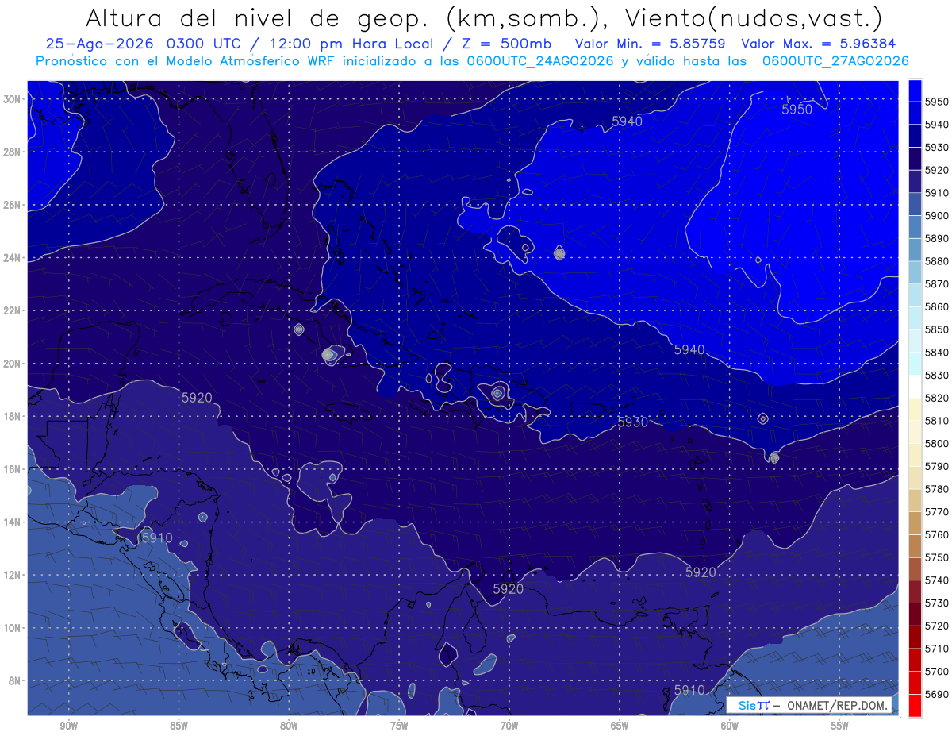
Task: Click the 55W longitude axis label
Action: coord(840,726)
